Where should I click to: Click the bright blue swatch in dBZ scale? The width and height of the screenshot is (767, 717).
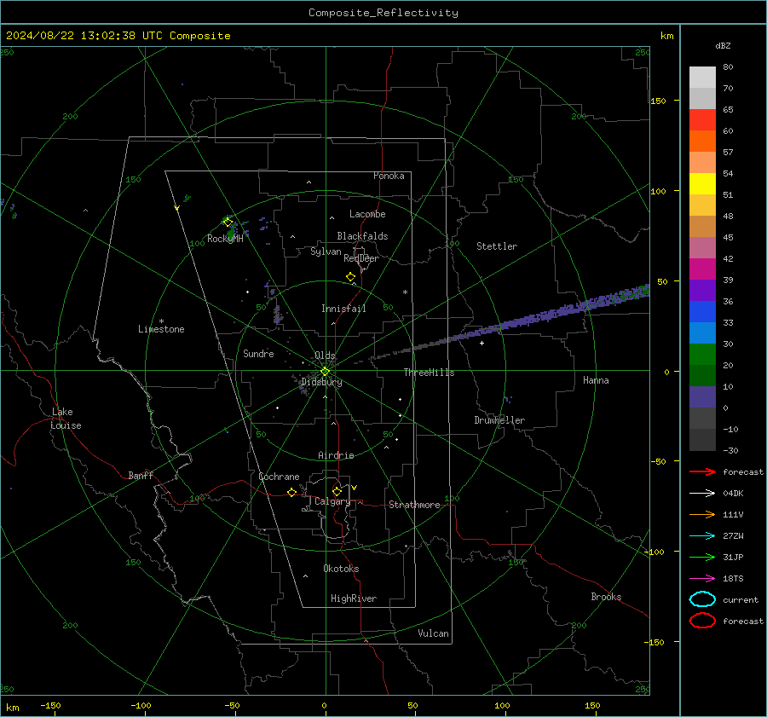tap(702, 311)
